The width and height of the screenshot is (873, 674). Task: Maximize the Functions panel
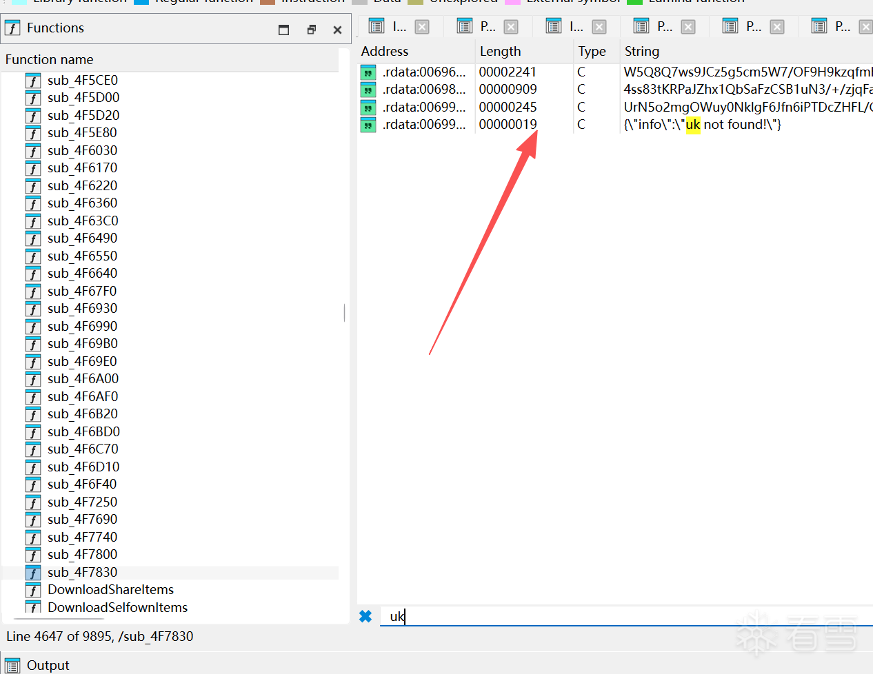tap(283, 30)
